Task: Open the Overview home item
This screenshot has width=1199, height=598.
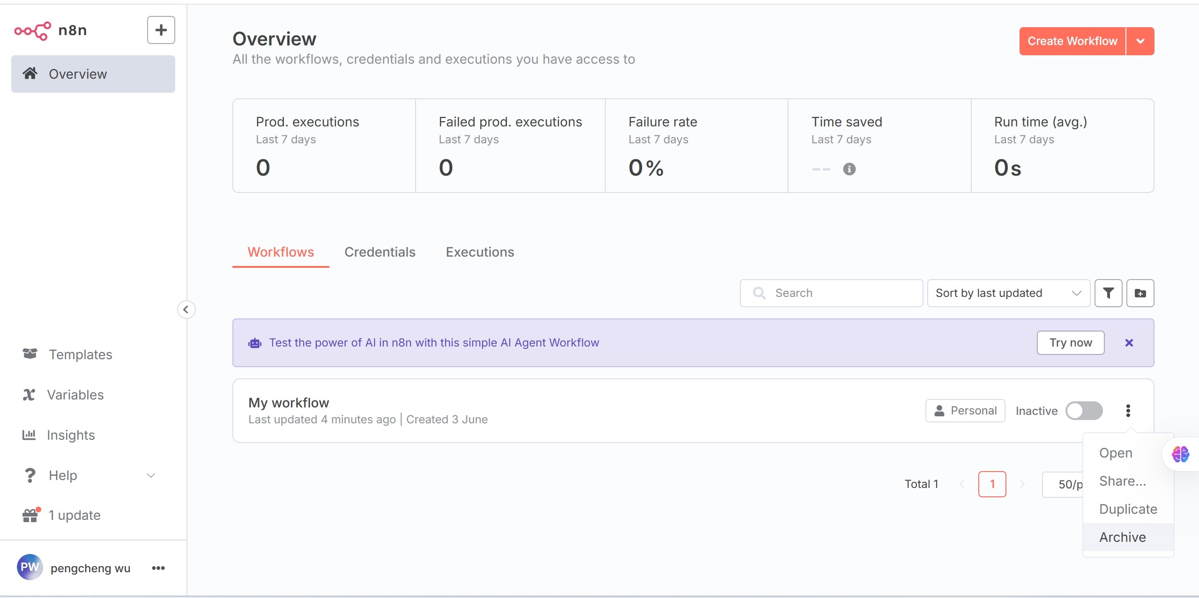Action: (x=93, y=74)
